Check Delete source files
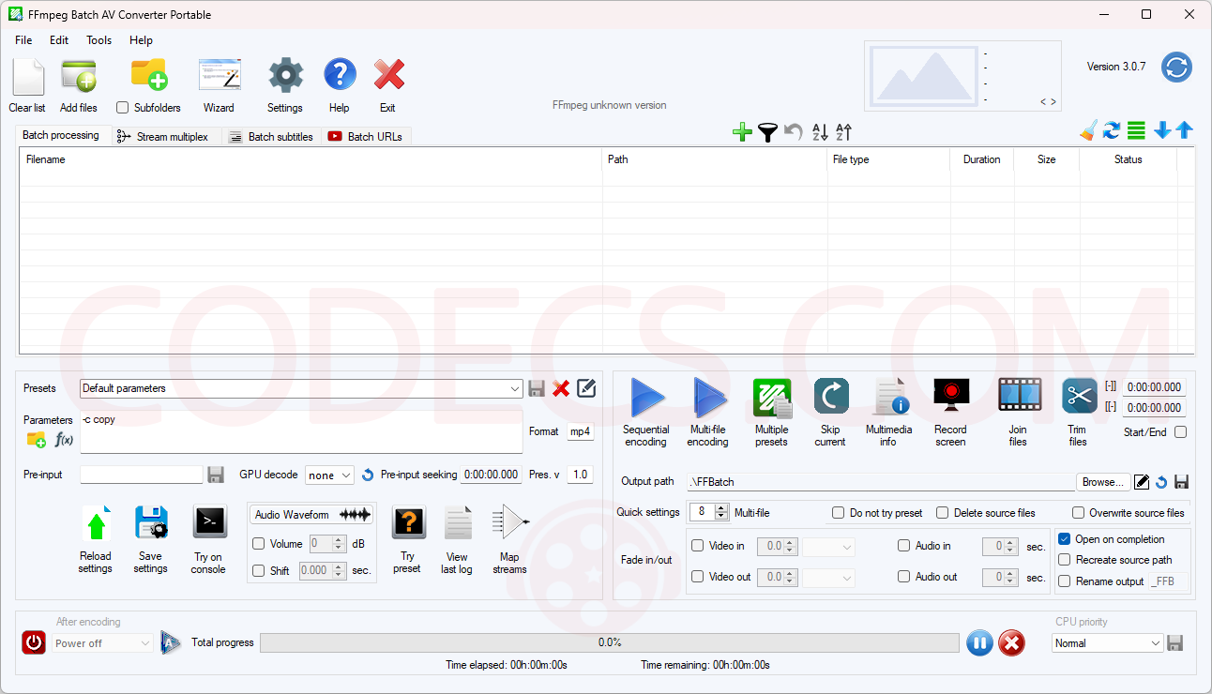This screenshot has height=694, width=1212. tap(943, 513)
